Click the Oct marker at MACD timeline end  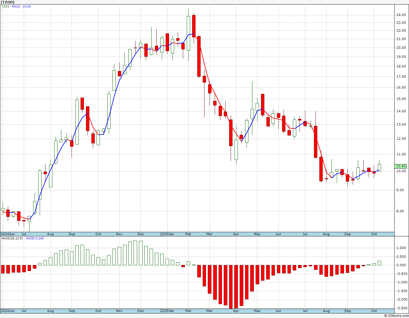tap(374, 311)
